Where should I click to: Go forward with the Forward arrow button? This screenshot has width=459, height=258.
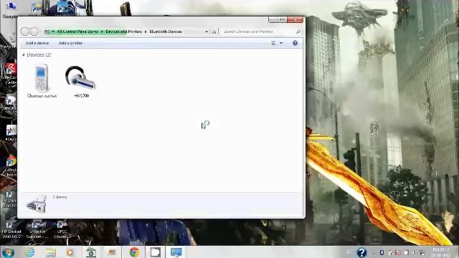pos(34,32)
